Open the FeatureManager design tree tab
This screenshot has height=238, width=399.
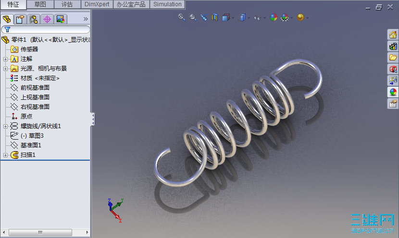(x=7, y=19)
